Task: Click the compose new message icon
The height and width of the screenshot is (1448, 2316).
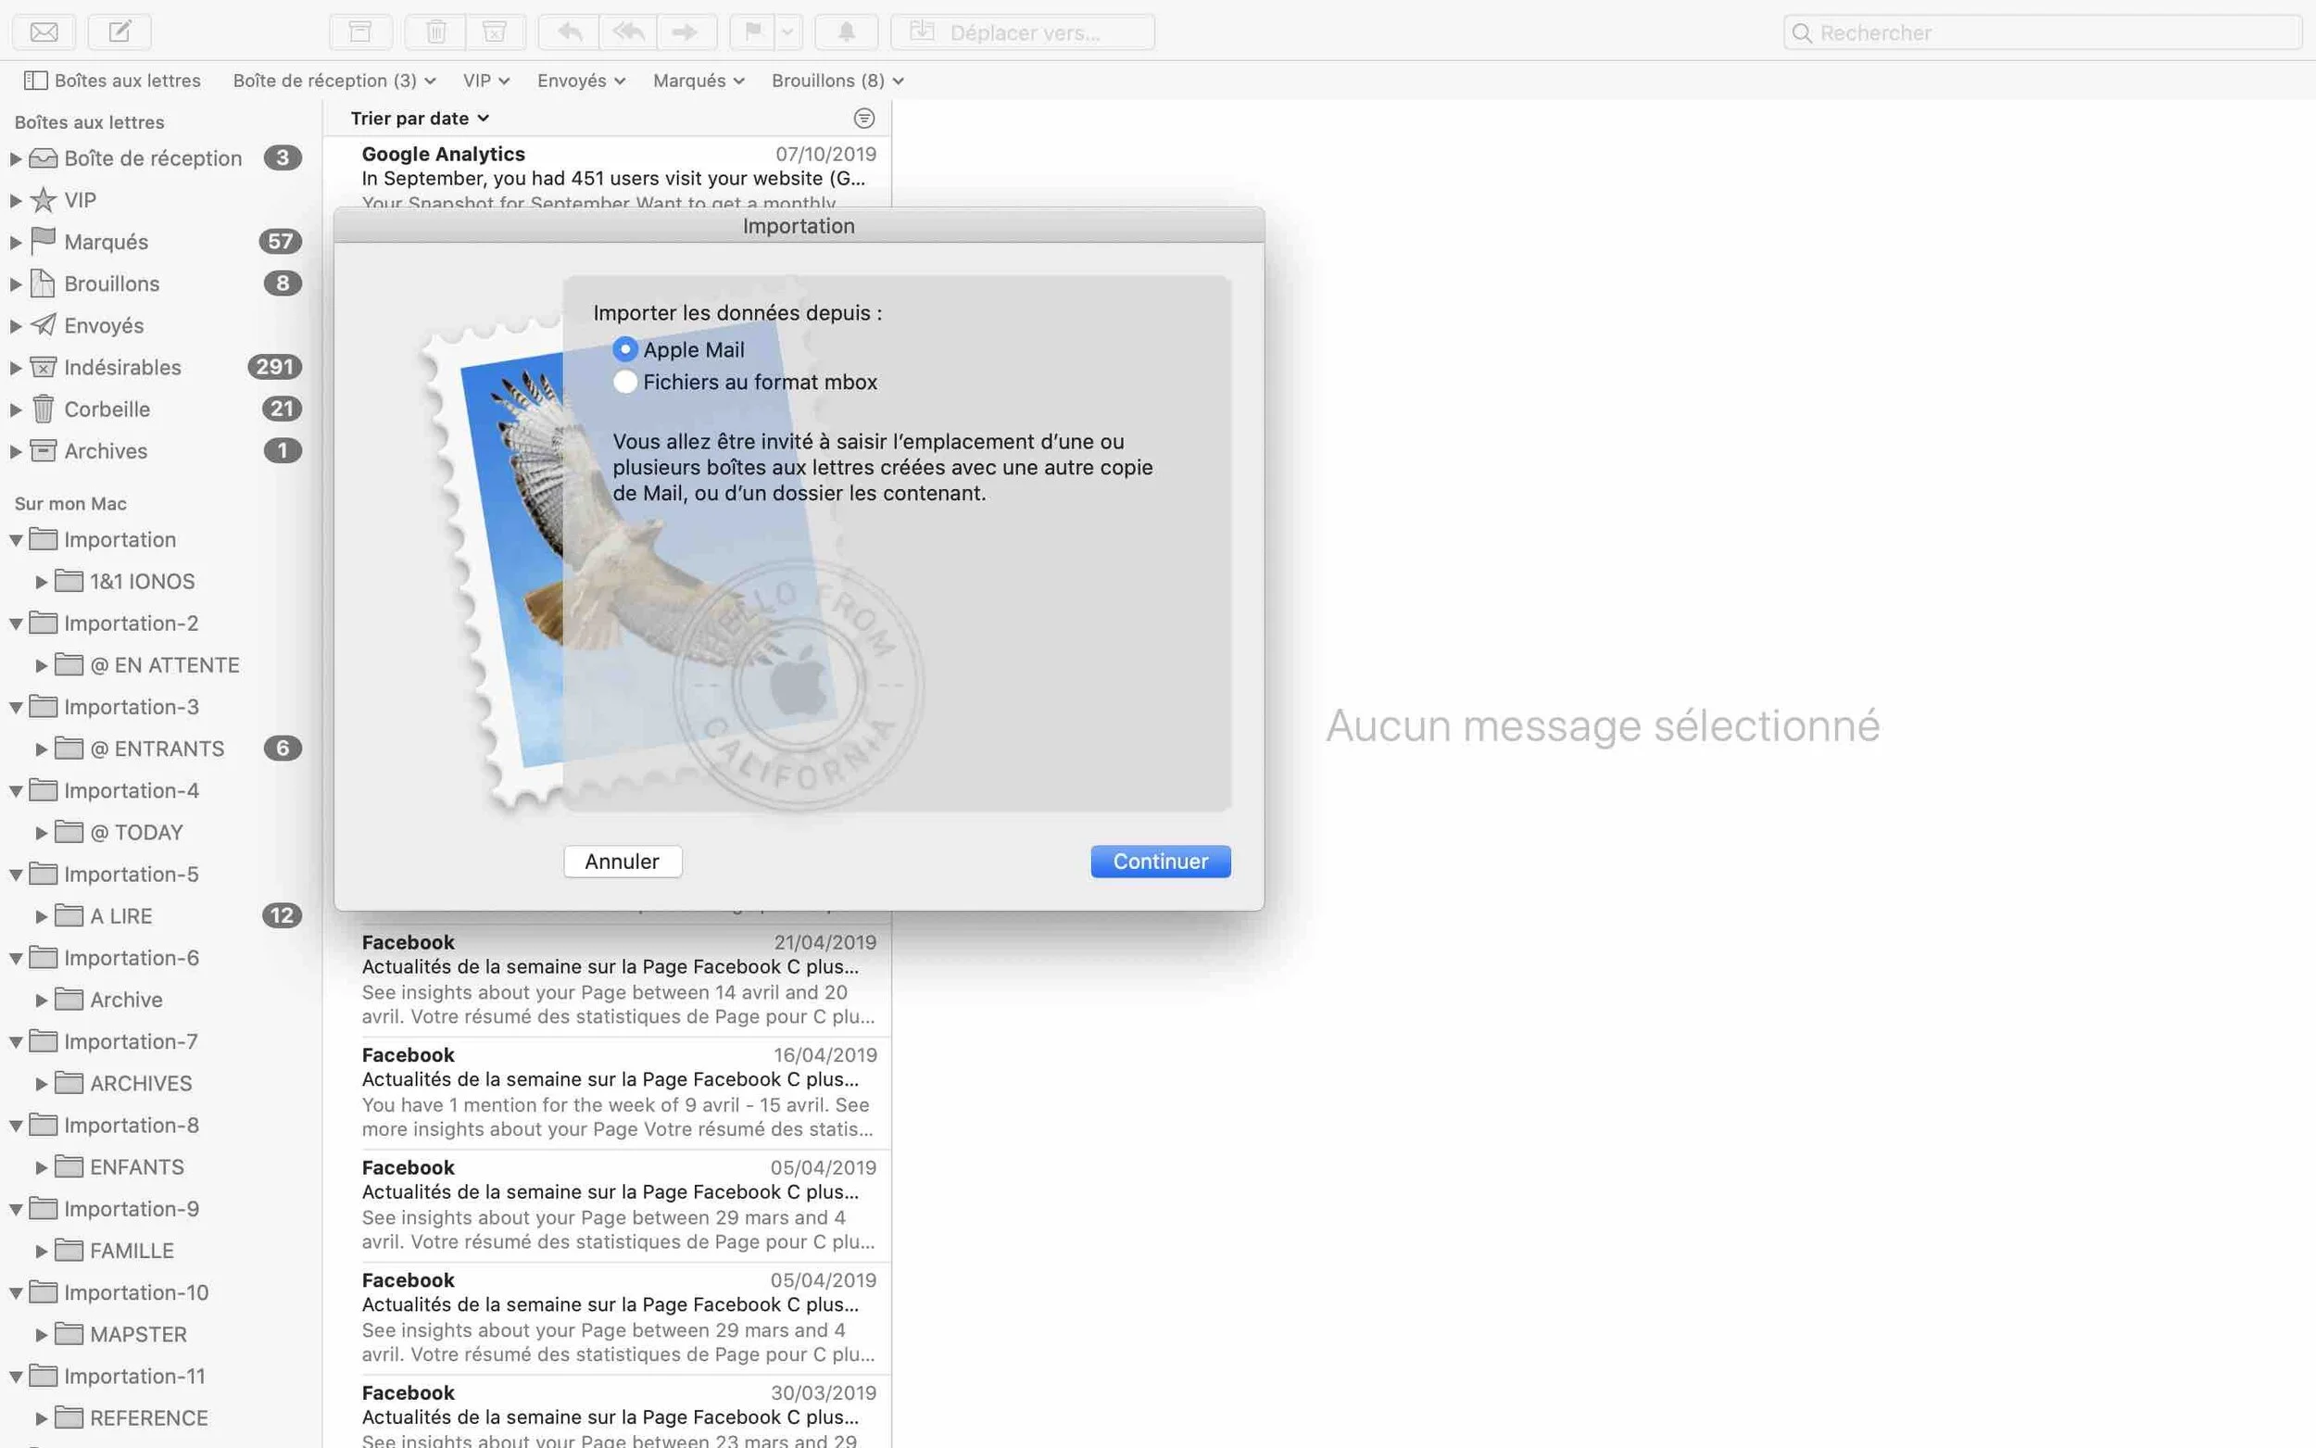Action: click(120, 32)
